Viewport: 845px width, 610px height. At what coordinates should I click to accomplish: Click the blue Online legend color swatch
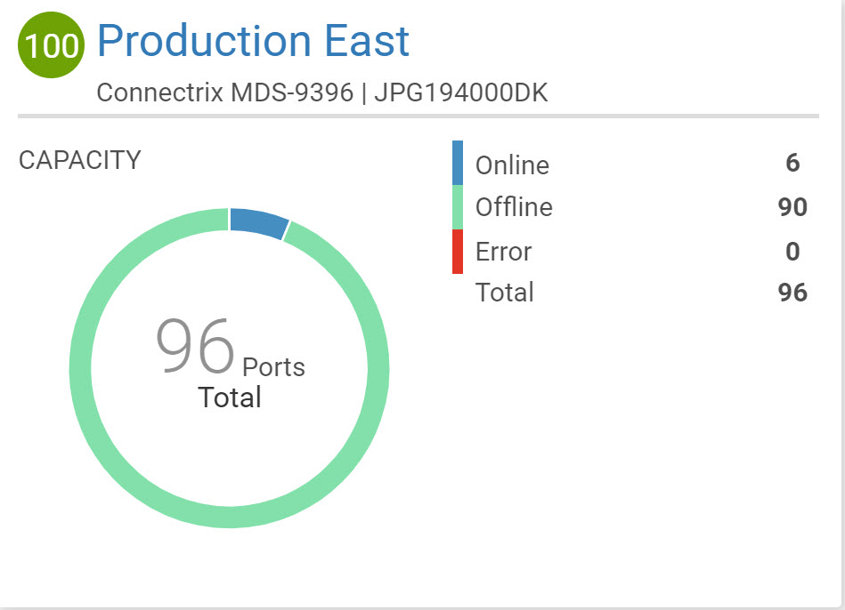coord(458,163)
